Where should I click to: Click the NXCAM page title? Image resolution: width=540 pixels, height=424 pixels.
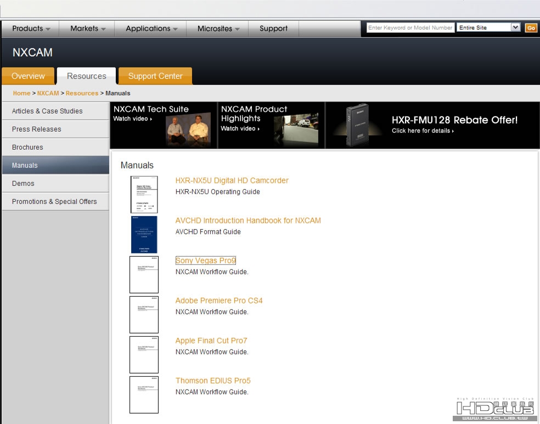click(32, 52)
